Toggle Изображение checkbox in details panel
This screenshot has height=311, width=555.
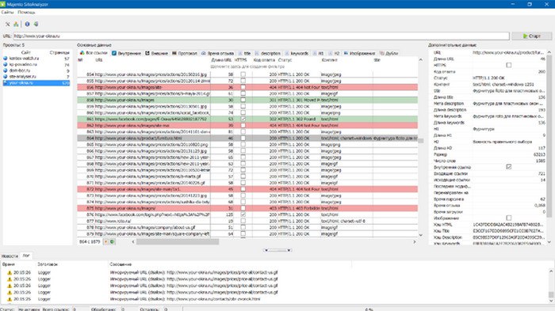pyautogui.click(x=509, y=218)
